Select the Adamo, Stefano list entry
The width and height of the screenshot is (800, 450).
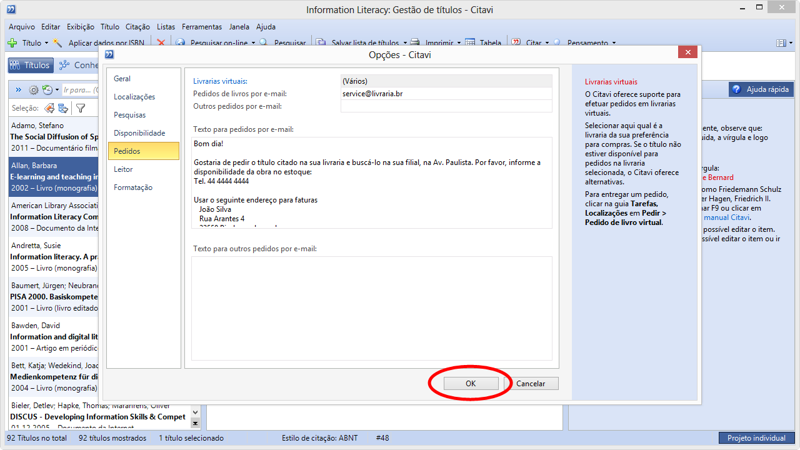pyautogui.click(x=52, y=137)
